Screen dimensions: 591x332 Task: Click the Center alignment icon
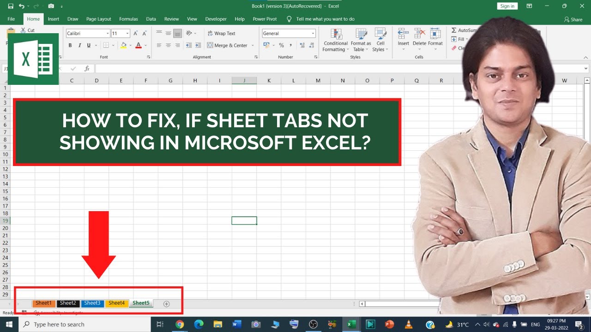click(169, 46)
